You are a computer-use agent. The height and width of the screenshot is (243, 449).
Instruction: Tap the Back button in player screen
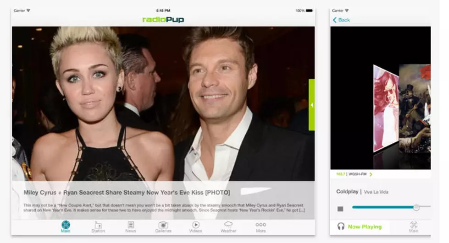click(341, 20)
